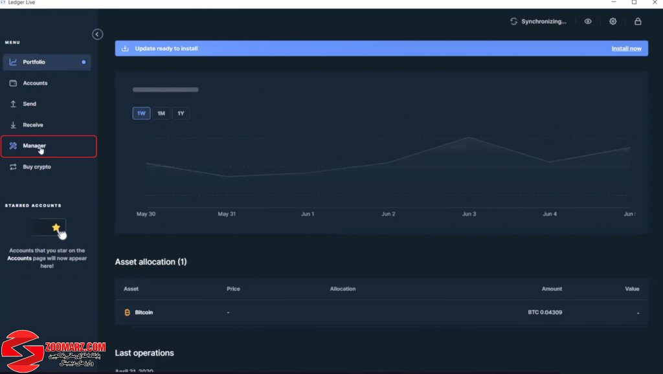Click the Bitcoin asset icon
Image resolution: width=663 pixels, height=374 pixels.
tap(128, 313)
